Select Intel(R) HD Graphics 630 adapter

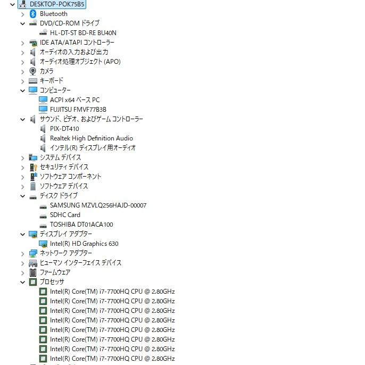pyautogui.click(x=84, y=244)
